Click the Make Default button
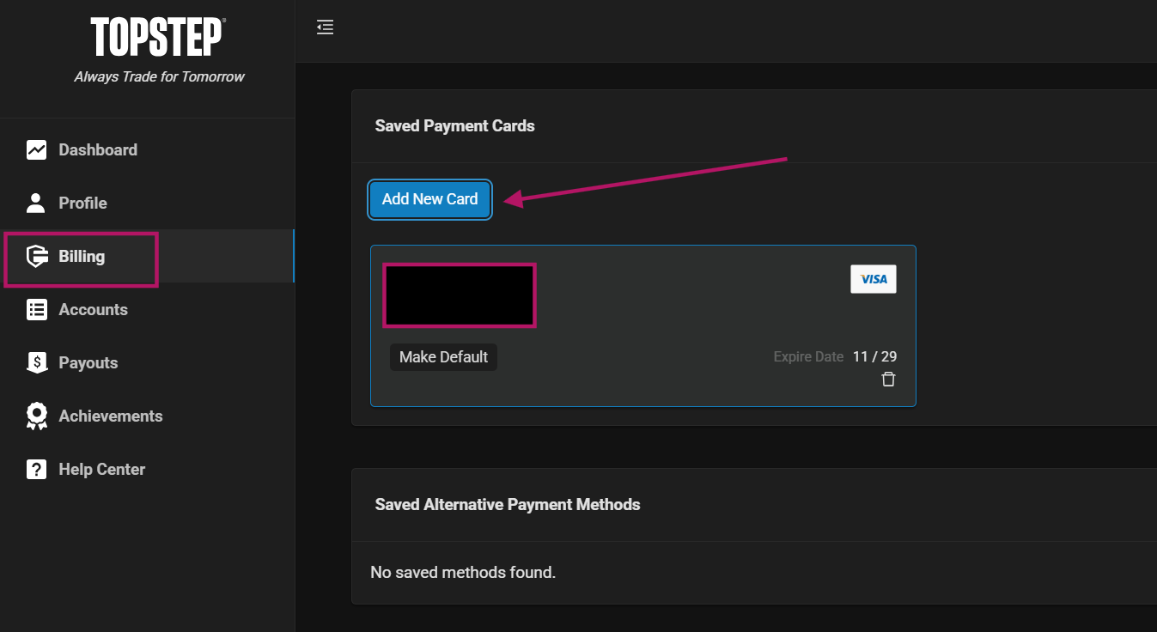This screenshot has height=632, width=1157. point(443,357)
